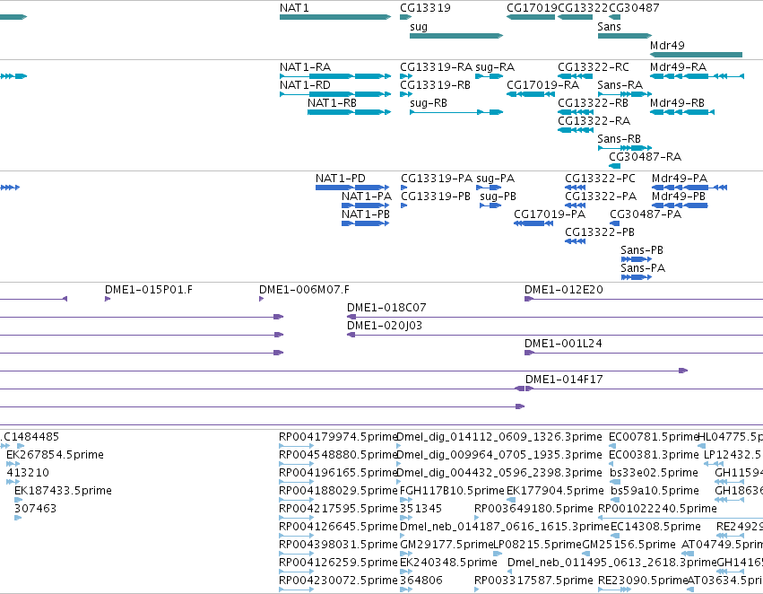The width and height of the screenshot is (763, 594).
Task: Select the Mdr49-RA transcript glyph
Action: 697,76
